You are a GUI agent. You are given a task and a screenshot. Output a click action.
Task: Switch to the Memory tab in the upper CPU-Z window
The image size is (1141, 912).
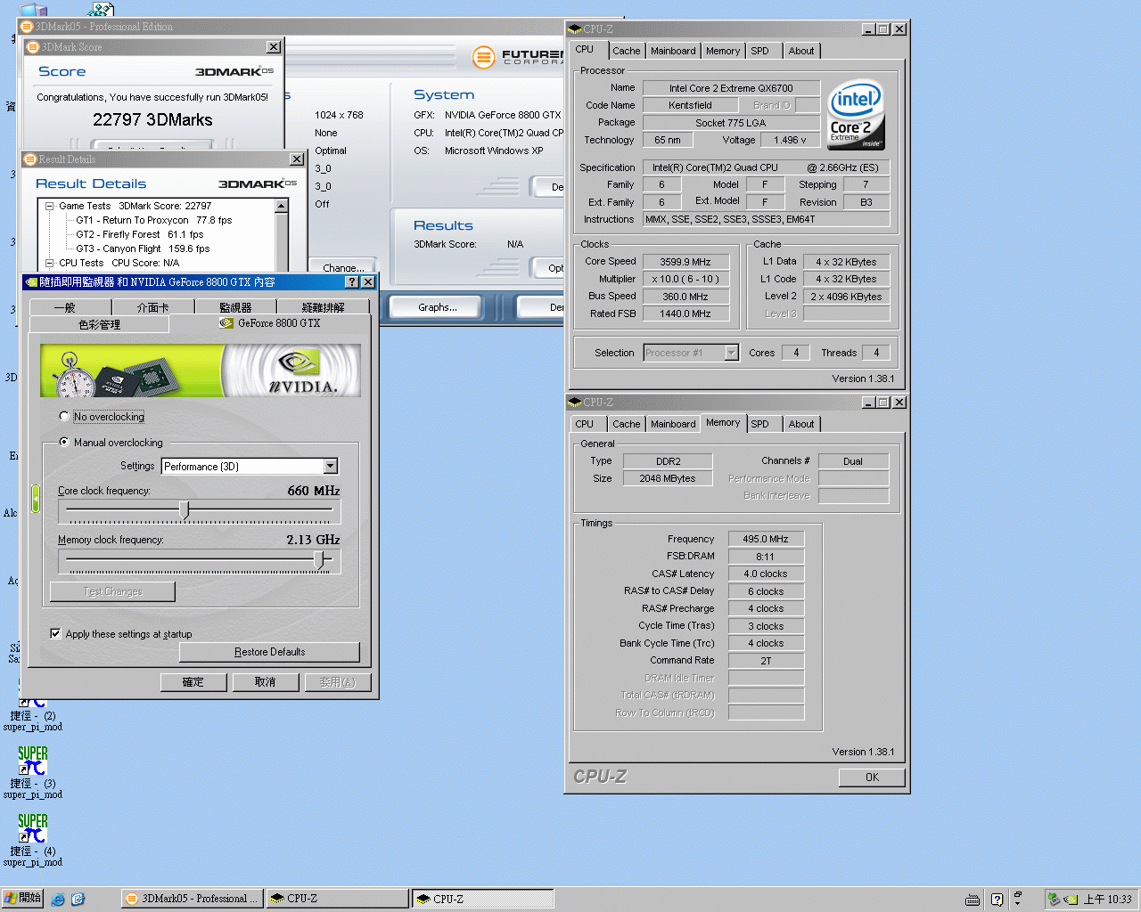723,51
